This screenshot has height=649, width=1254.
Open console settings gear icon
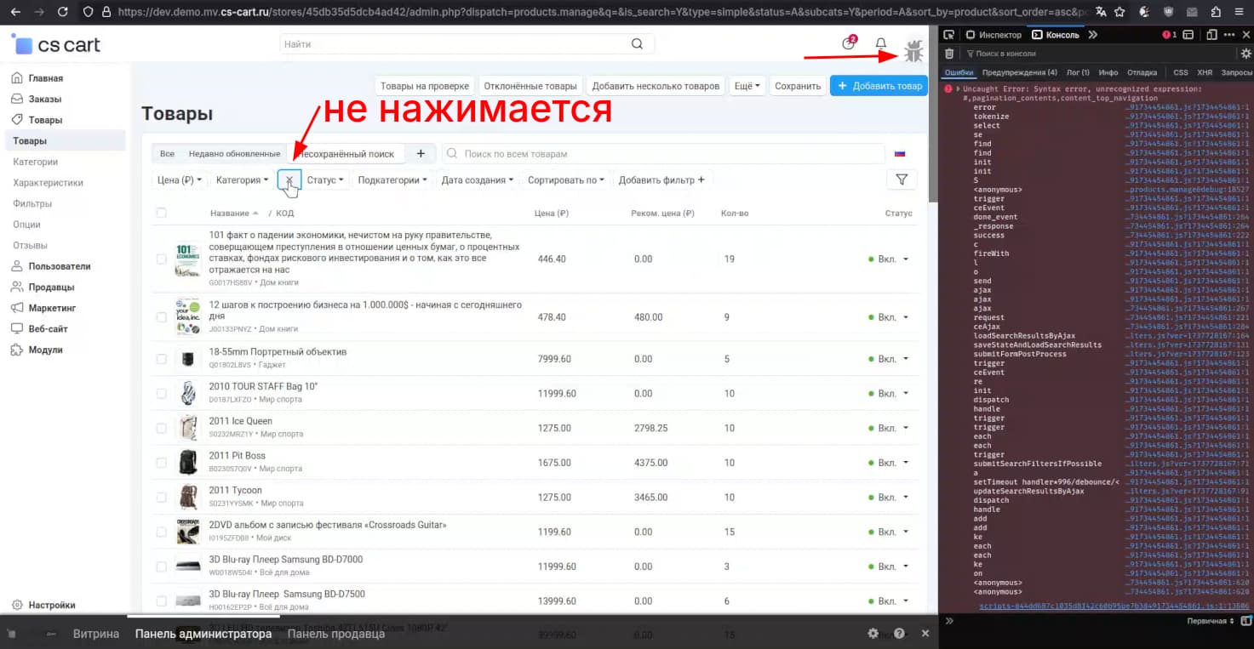click(1245, 54)
